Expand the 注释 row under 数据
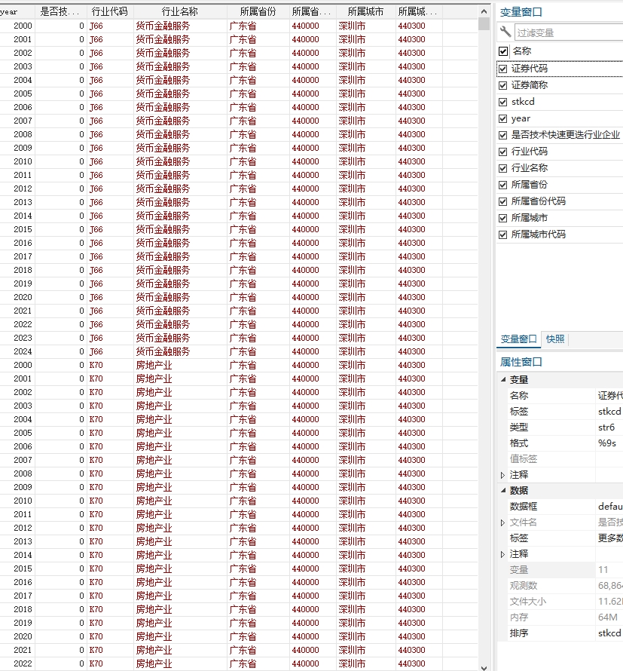623x671 pixels. click(503, 554)
